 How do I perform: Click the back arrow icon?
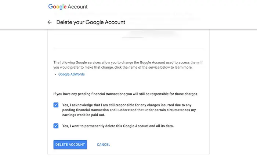pos(50,22)
